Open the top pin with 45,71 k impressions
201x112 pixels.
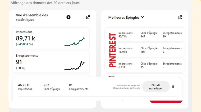click(151, 35)
